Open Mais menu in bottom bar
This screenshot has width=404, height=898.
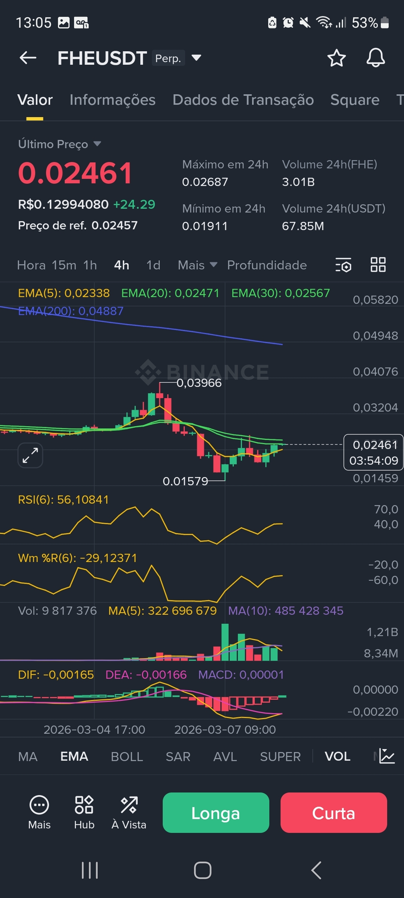39,812
